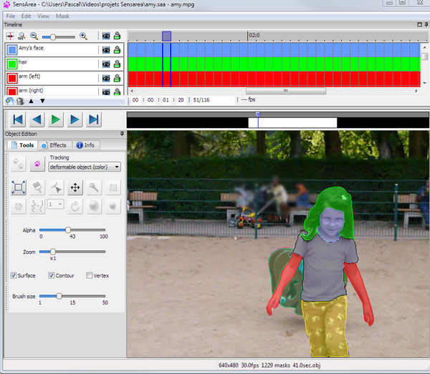Image resolution: width=430 pixels, height=374 pixels.
Task: Select the Amy's face layer color swatch
Action: coord(11,50)
